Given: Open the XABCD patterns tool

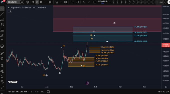Looking at the screenshot, I should [2, 25].
